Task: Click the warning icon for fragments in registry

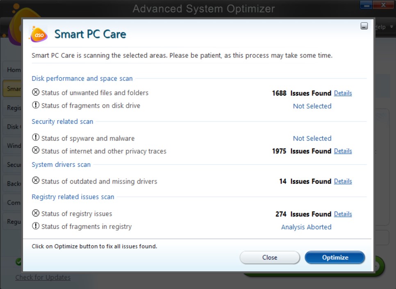Action: coord(35,227)
